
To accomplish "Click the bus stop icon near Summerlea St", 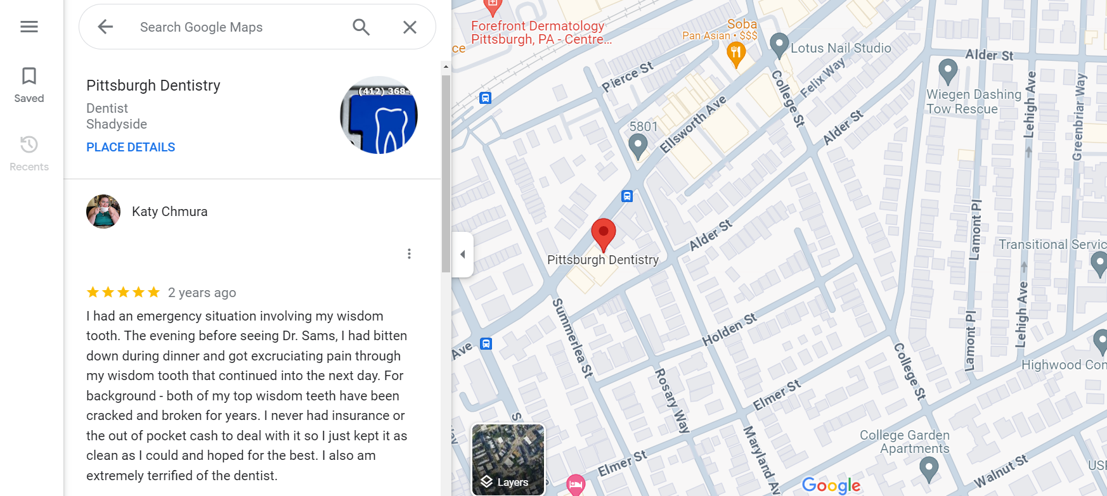I will 486,344.
